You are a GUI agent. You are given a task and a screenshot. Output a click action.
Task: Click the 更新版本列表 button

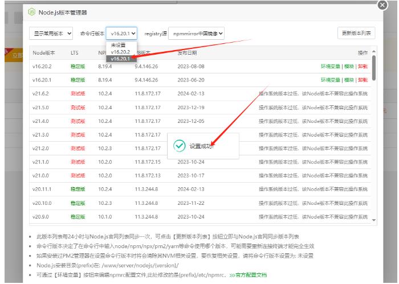[x=356, y=33]
